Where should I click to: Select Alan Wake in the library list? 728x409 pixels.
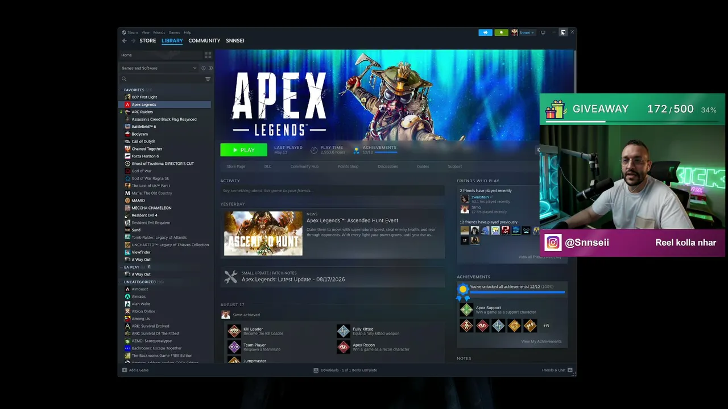click(165, 304)
